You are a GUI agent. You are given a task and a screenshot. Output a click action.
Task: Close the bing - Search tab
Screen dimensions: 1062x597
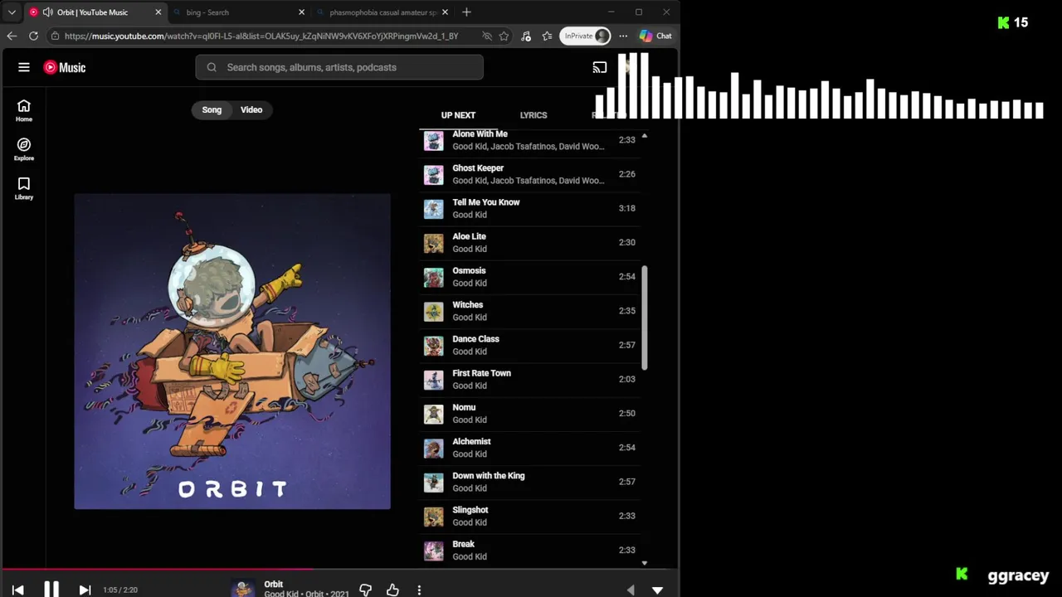[301, 12]
